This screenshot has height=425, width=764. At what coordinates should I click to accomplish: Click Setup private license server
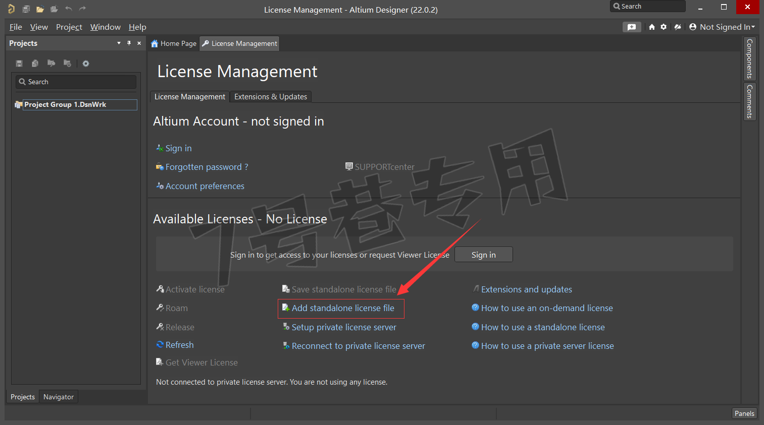coord(344,327)
